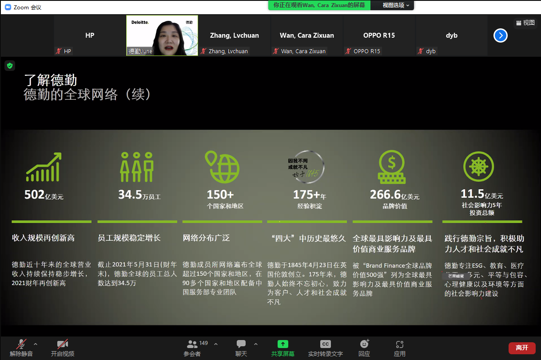This screenshot has width=541, height=360.
Task: Select the Zhang, Lvchuan participant tile
Action: point(235,35)
